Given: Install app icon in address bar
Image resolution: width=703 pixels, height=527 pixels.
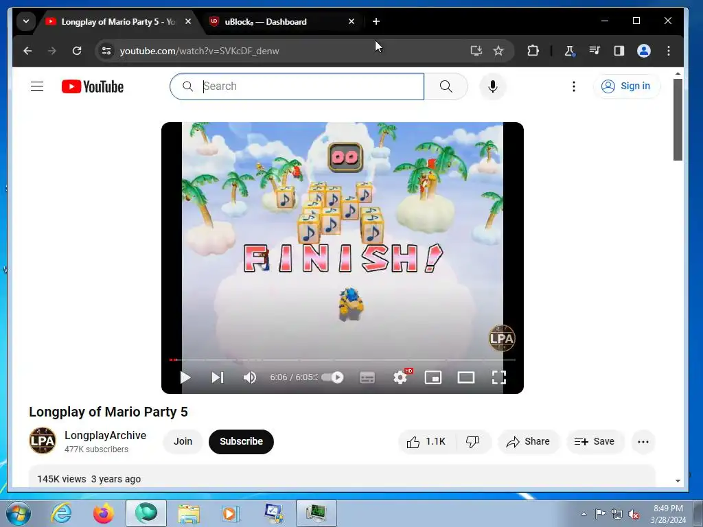Looking at the screenshot, I should coord(476,51).
